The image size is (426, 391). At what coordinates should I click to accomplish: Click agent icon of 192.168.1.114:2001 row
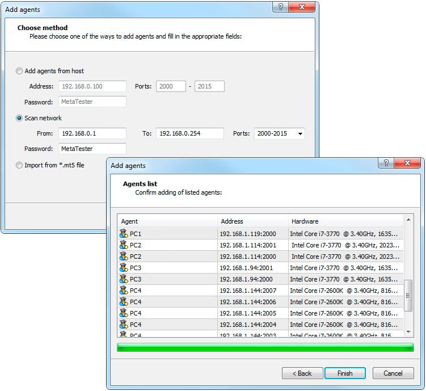[124, 245]
